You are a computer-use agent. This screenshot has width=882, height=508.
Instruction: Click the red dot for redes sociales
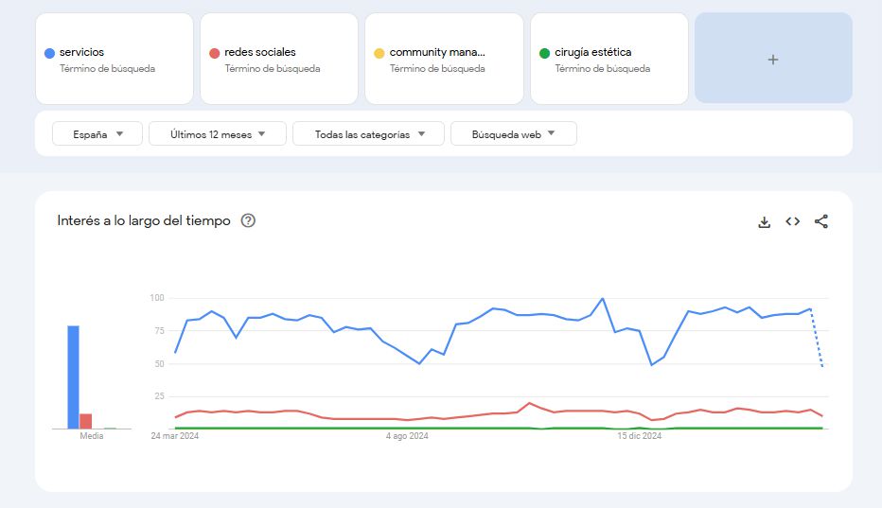[215, 53]
